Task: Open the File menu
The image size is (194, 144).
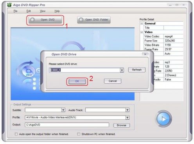Action: tap(15, 11)
